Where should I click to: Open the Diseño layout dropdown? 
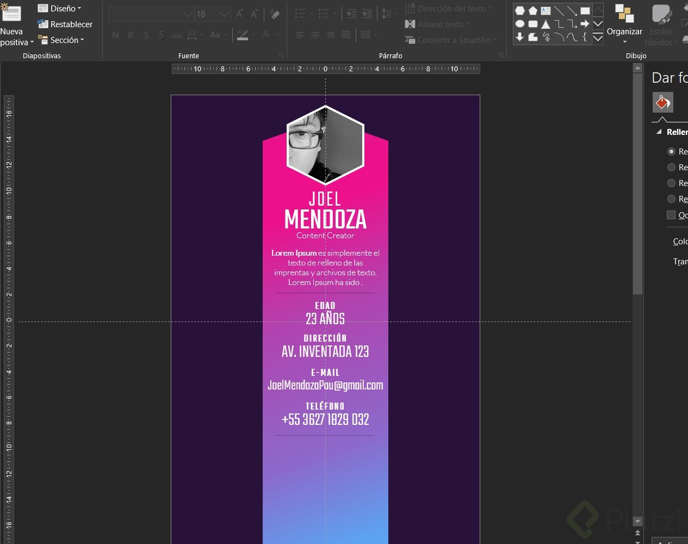[x=60, y=9]
